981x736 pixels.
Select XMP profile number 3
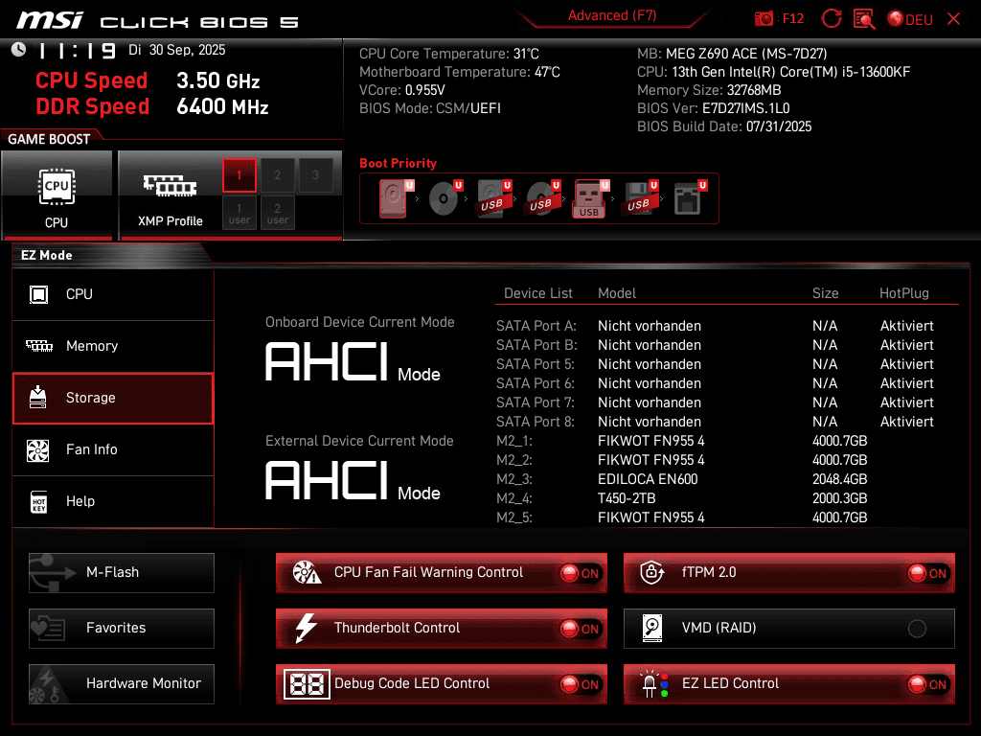[315, 175]
